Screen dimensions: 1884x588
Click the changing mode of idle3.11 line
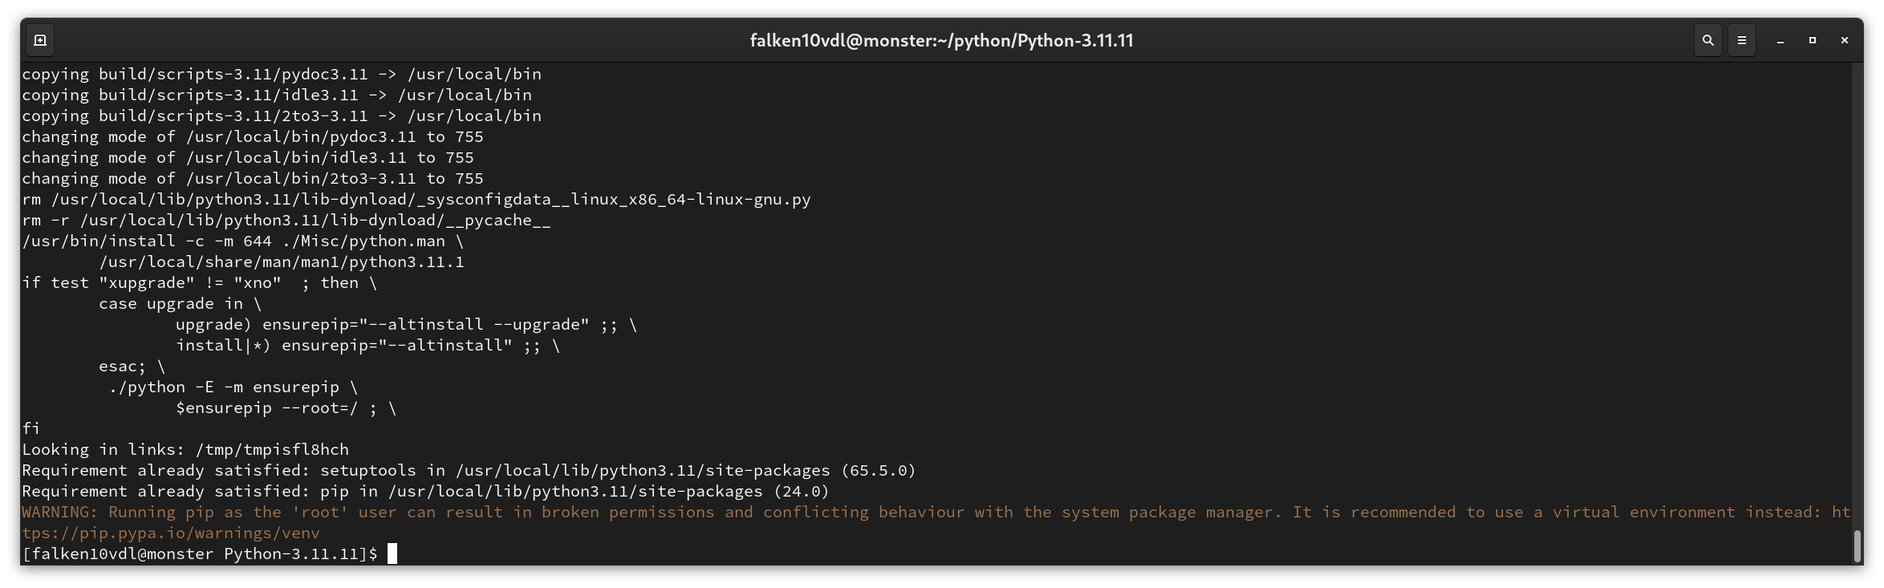point(248,157)
